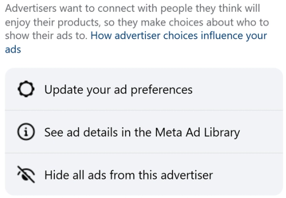
Task: Click the 'Hide all ads' words
Action: (x=75, y=175)
